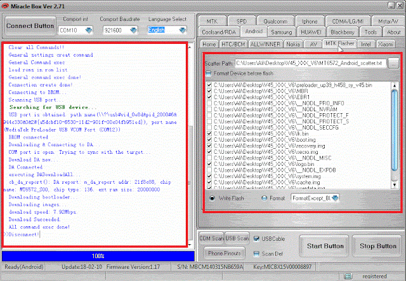The image size is (406, 281).
Task: Select the Xiaomi sub-tab
Action: 385,45
